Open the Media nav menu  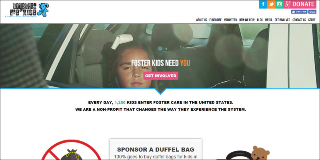[268, 20]
